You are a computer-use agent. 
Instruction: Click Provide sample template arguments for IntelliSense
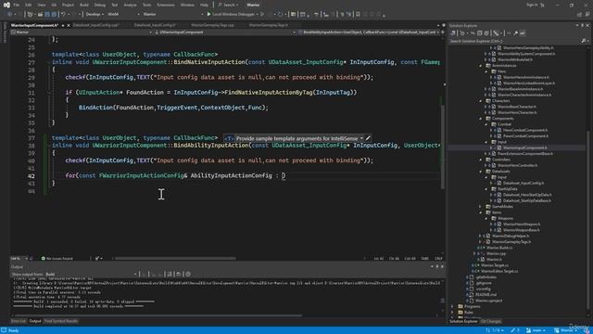[x=296, y=138]
